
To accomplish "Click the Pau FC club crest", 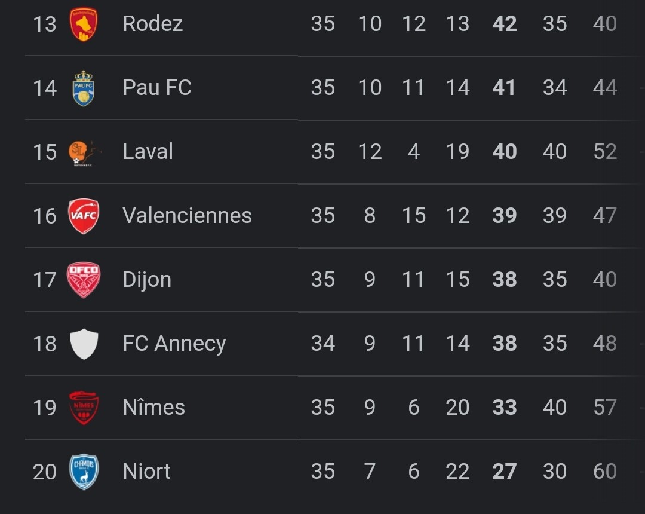I will click(84, 88).
